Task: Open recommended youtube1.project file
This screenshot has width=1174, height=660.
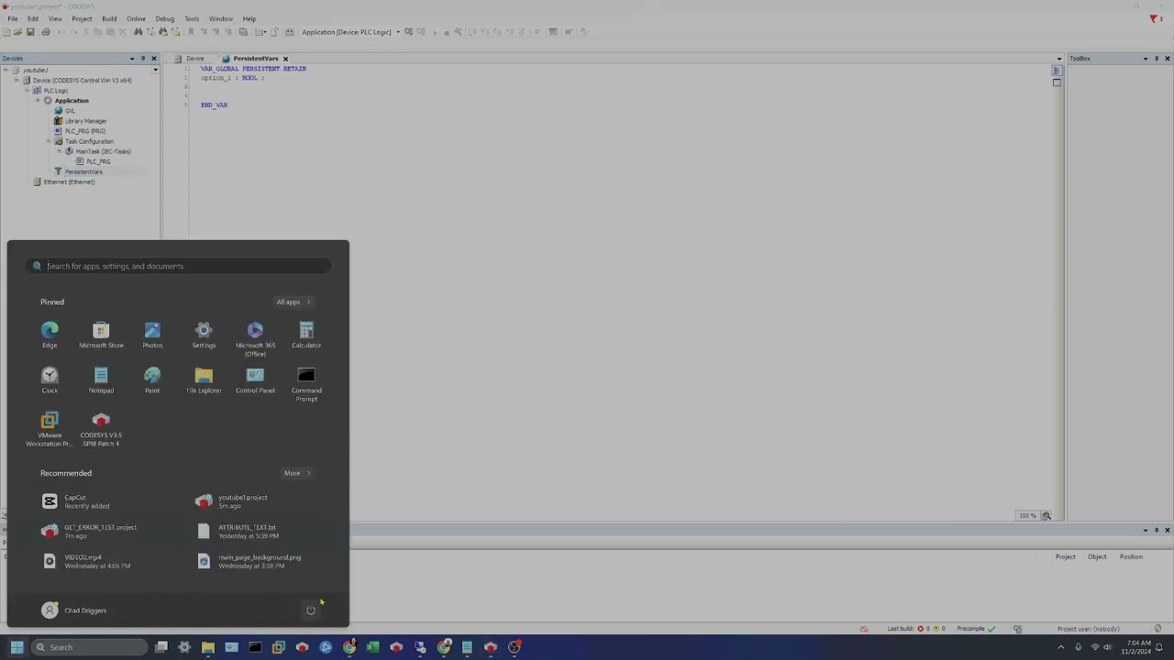Action: [x=233, y=501]
